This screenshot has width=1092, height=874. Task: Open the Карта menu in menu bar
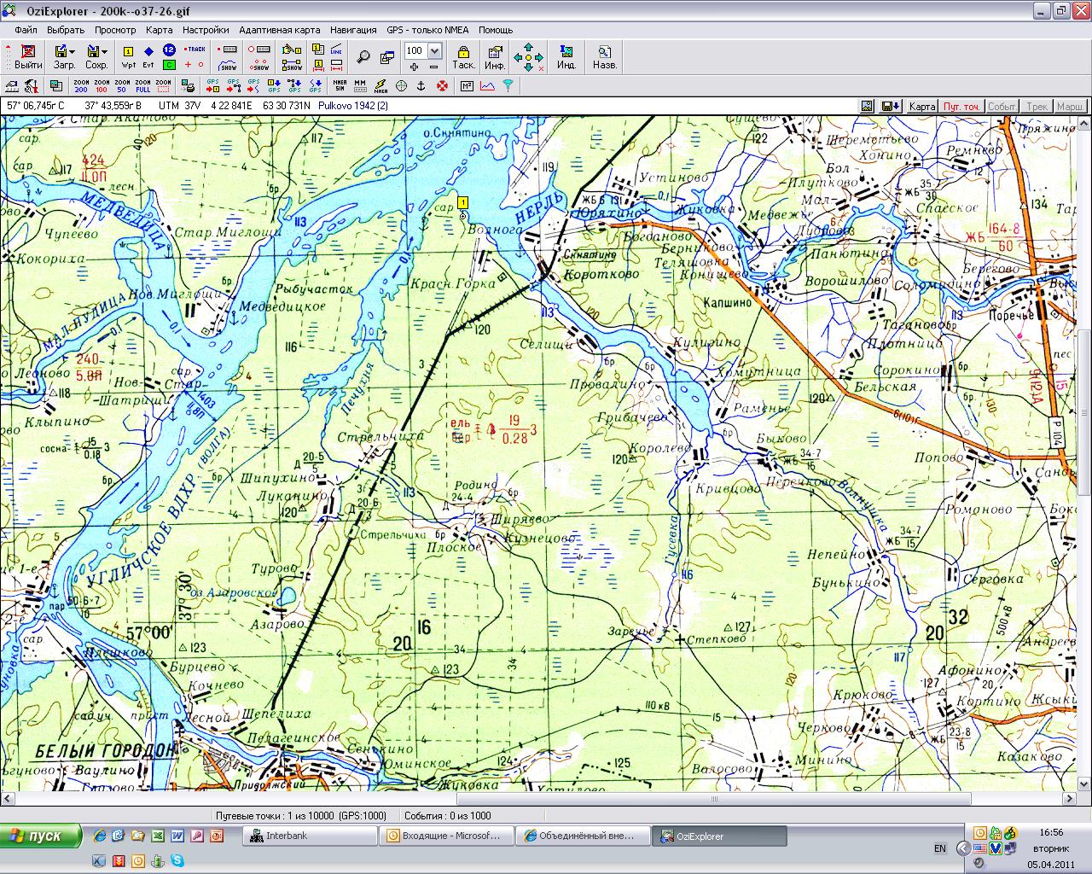[x=159, y=30]
